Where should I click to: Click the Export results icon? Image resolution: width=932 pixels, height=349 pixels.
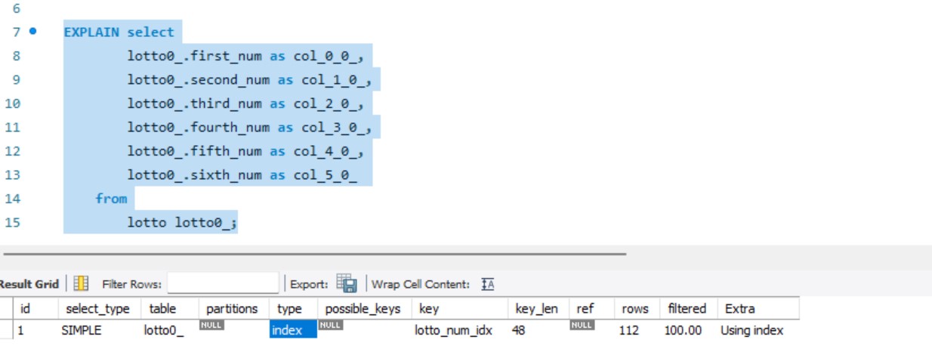[346, 284]
